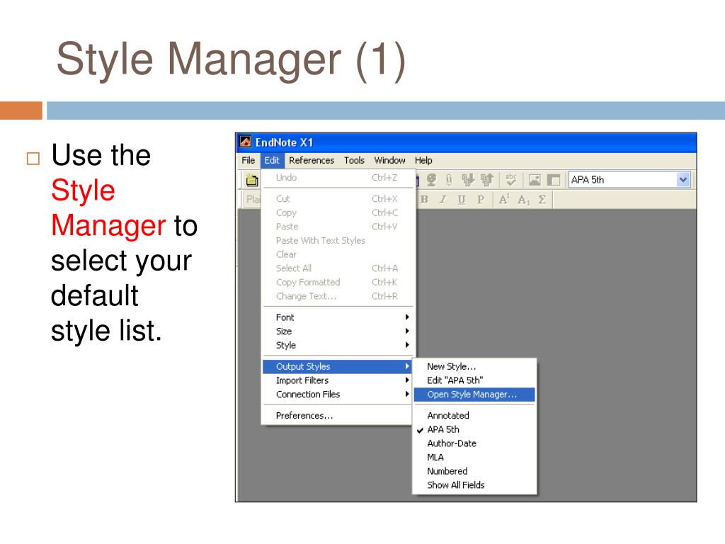
Task: Click the paperclip attach file icon
Action: (448, 179)
